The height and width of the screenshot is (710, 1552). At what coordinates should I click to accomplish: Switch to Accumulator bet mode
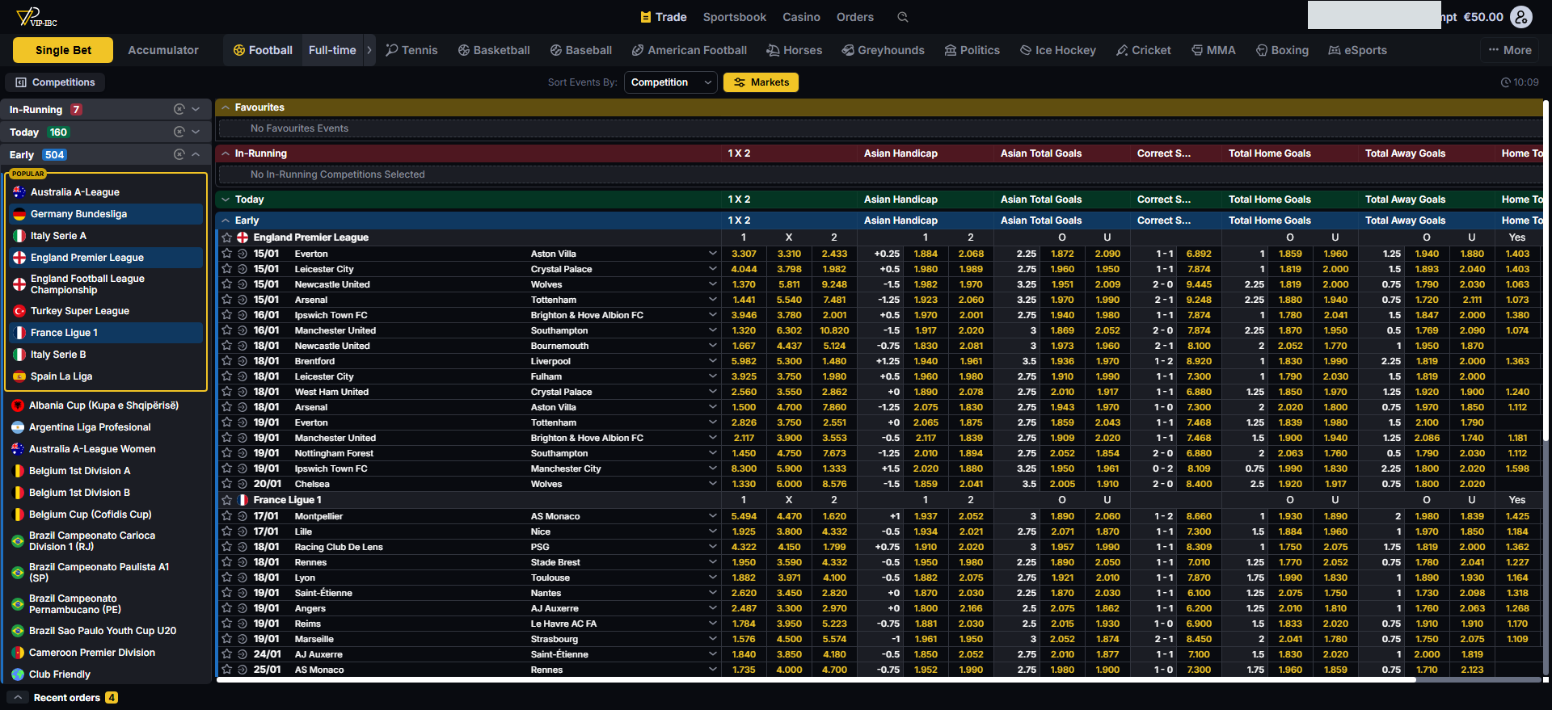163,50
